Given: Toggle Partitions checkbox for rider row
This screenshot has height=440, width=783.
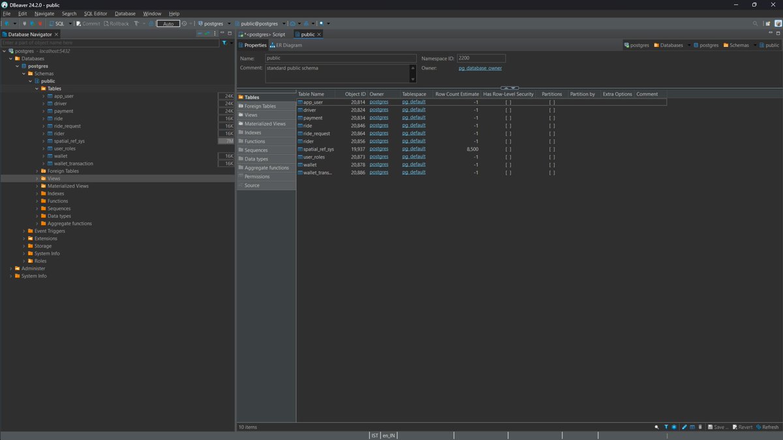Looking at the screenshot, I should tap(552, 141).
